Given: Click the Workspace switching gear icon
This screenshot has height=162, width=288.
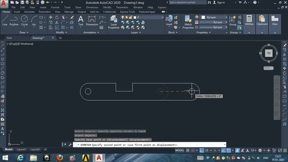Looking at the screenshot, I should (260, 150).
